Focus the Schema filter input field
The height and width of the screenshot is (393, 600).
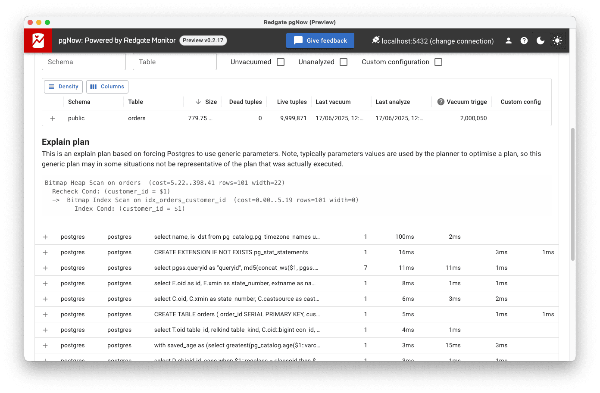click(x=84, y=62)
